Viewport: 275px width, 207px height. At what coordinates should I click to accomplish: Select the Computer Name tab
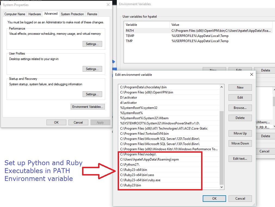(15, 14)
